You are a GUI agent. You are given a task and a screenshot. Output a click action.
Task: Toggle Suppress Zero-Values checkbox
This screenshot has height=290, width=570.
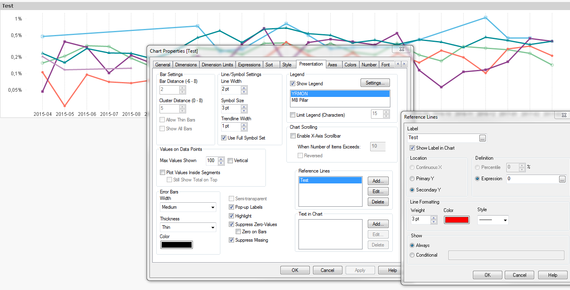point(231,224)
